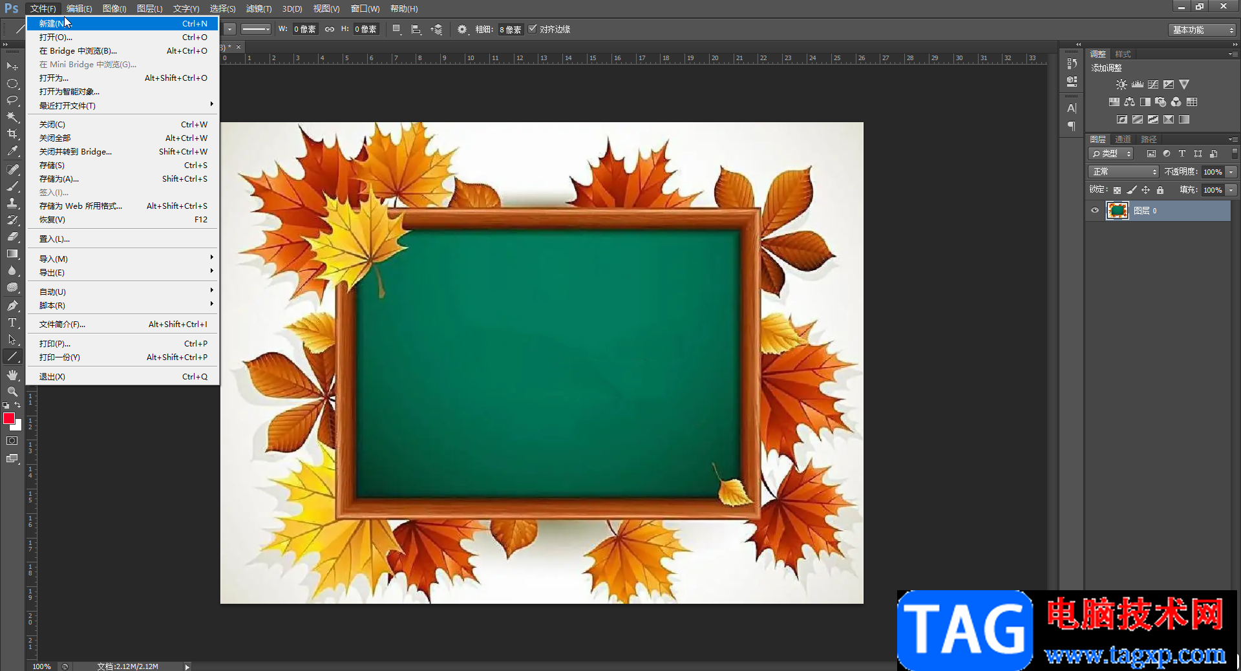1241x671 pixels.
Task: Toggle link between width and height
Action: click(330, 29)
